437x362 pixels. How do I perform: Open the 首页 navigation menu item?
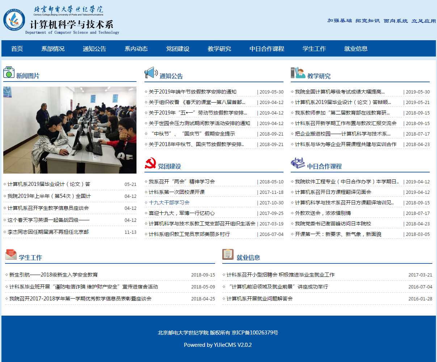[x=17, y=49]
